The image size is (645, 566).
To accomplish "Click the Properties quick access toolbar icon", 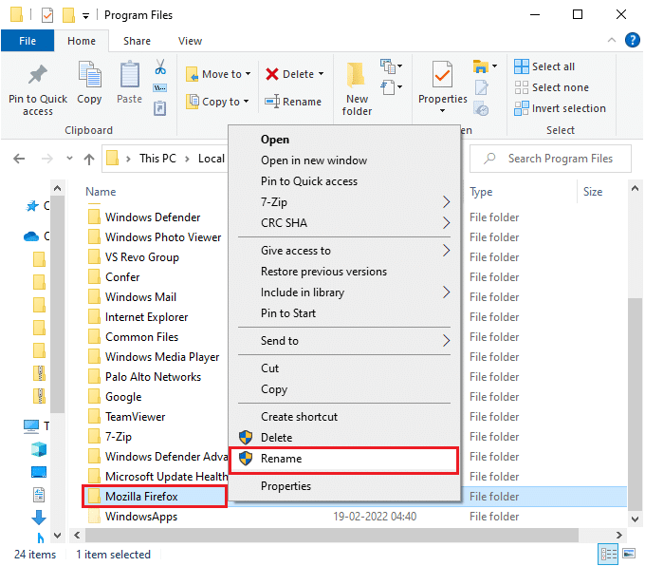I will click(47, 15).
